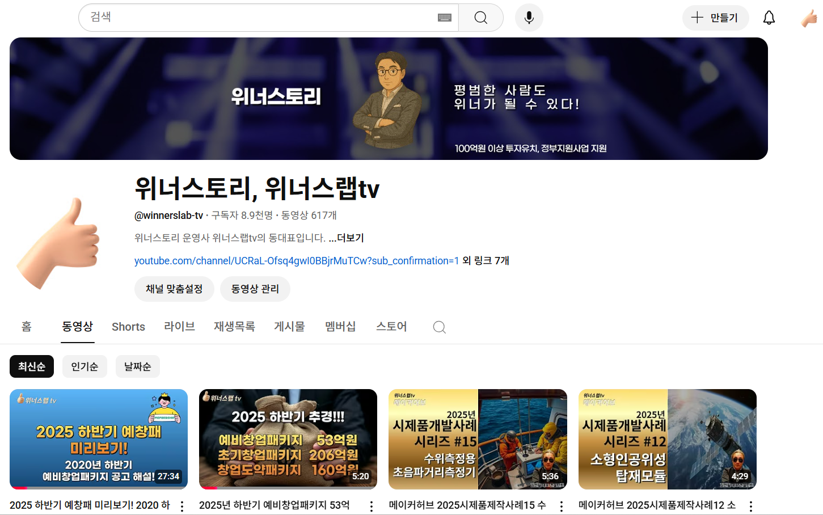
Task: Click the magnifier search button
Action: (x=481, y=18)
